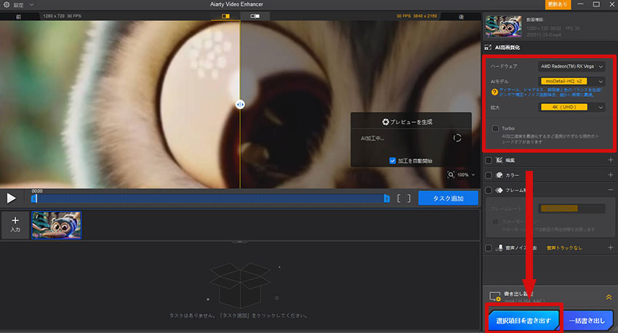Click 一括書き出し batch export button
Screen dimensions: 618x333
click(x=587, y=321)
